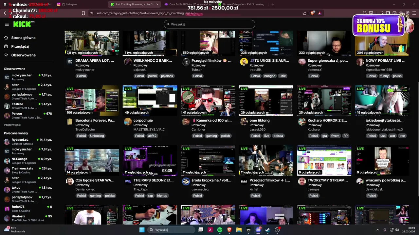Select the funny tag
Viewport: 419px width, 235px height.
pos(384,76)
